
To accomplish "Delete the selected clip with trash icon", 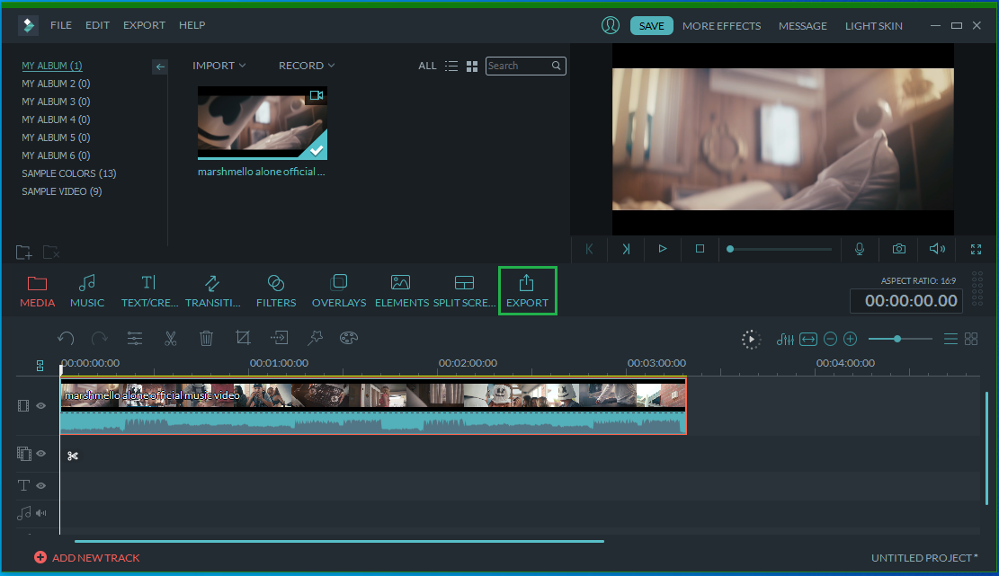I will click(206, 338).
